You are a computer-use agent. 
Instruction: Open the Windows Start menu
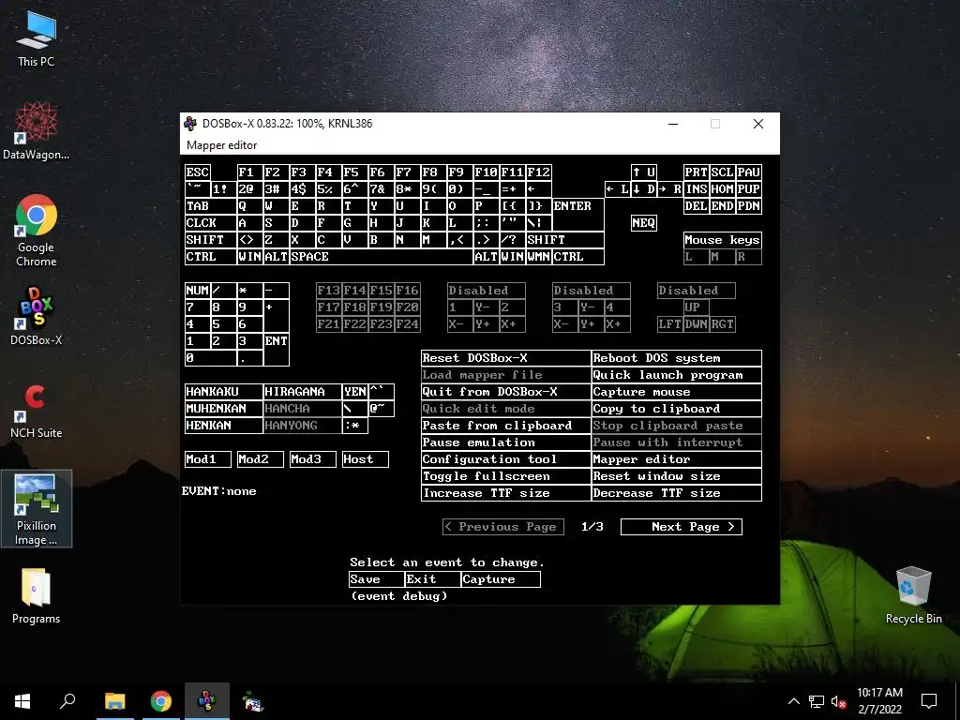22,701
